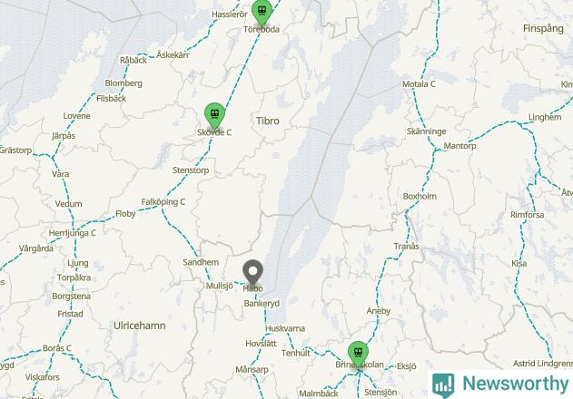Click the Borås C station label
Viewport: 573px width, 399px height.
click(x=57, y=348)
